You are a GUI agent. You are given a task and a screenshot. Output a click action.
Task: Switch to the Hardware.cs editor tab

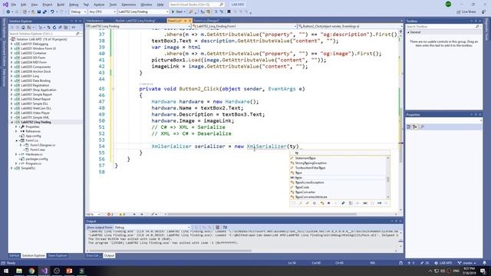(95, 21)
